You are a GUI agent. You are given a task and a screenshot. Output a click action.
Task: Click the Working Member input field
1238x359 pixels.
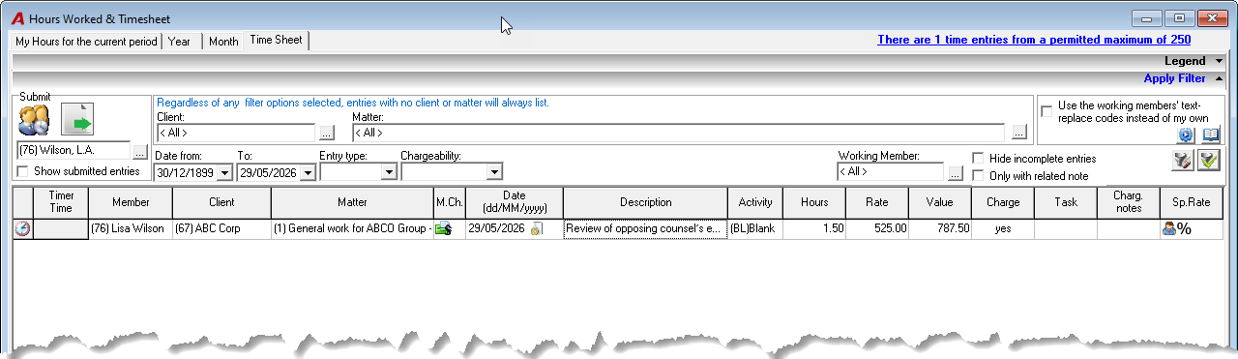pyautogui.click(x=890, y=172)
